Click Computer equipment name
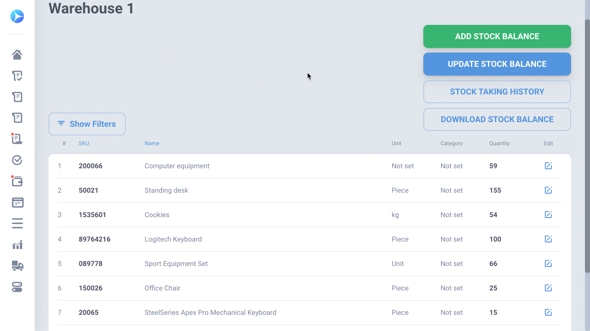590x331 pixels. [x=177, y=166]
